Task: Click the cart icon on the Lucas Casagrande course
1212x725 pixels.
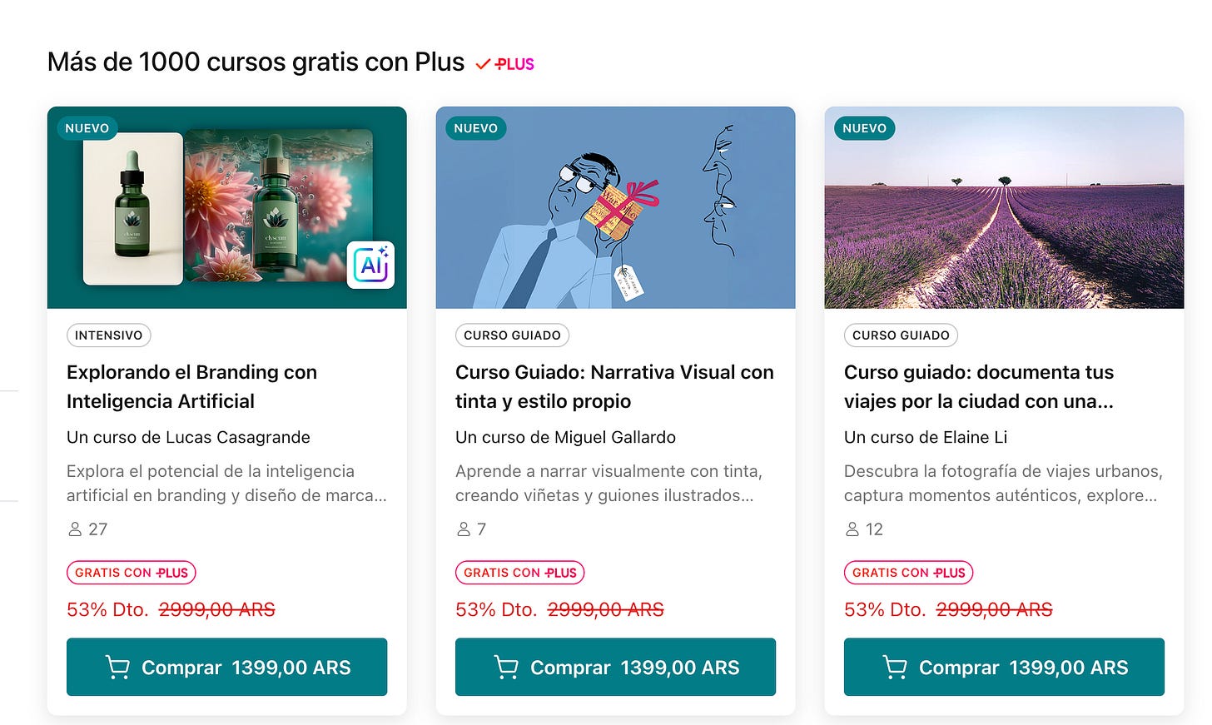Action: (117, 668)
